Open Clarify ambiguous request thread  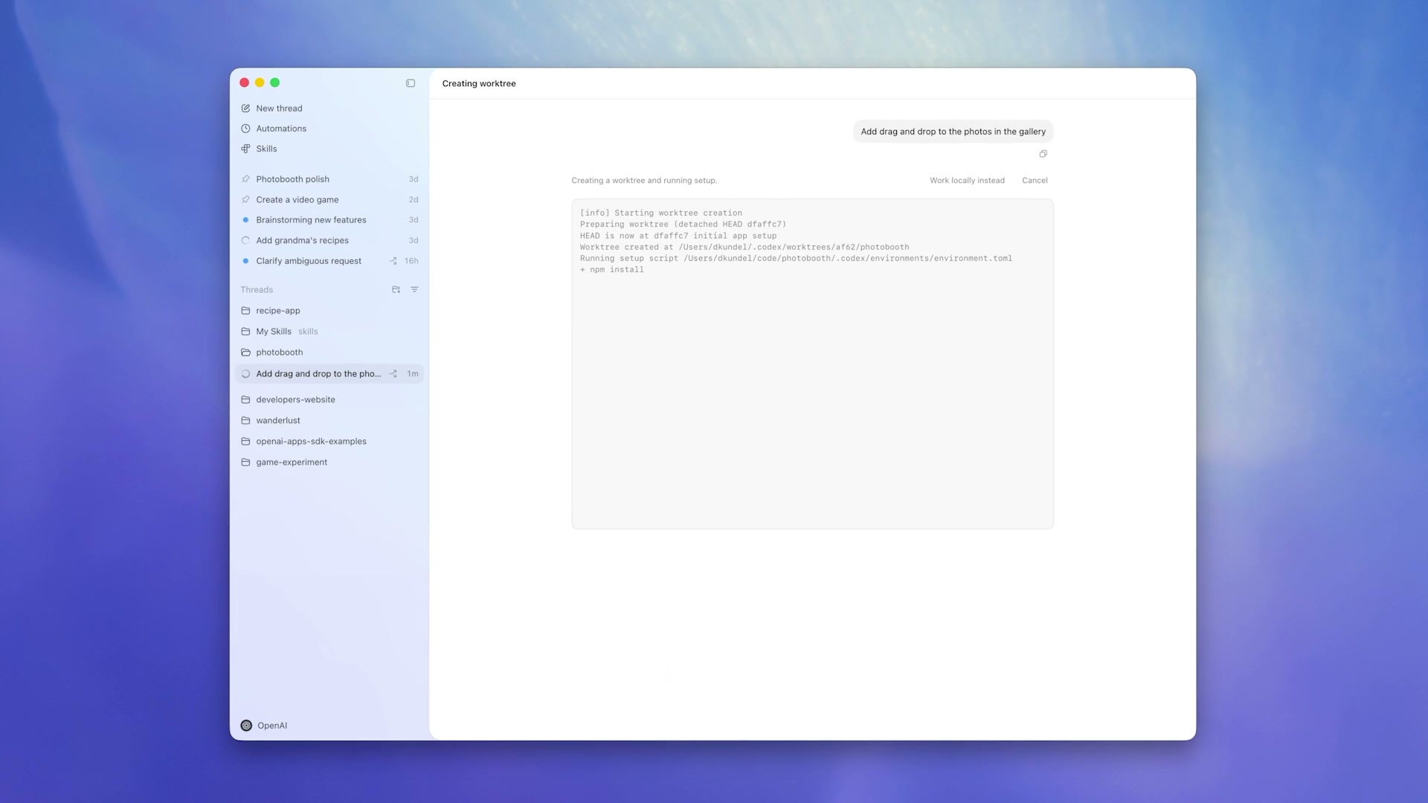tap(329, 261)
